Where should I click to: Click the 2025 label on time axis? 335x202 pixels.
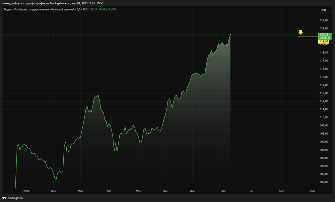[26, 191]
